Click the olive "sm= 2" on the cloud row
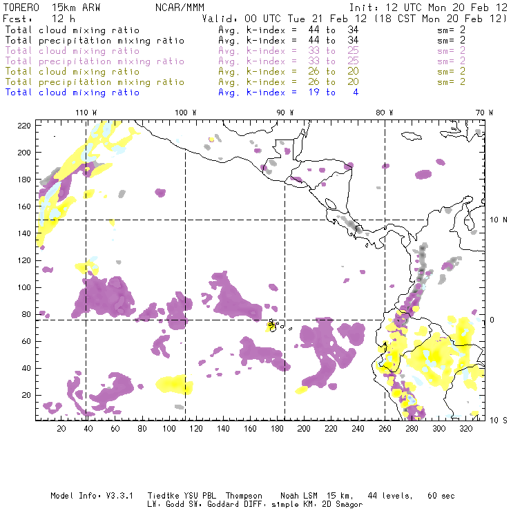511x511 pixels. point(451,71)
